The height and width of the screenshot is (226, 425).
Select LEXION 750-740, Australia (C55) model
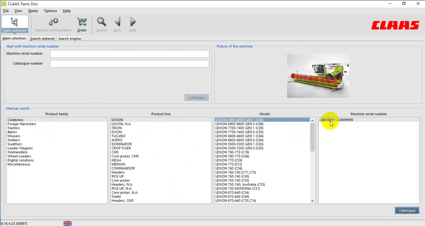click(x=262, y=185)
